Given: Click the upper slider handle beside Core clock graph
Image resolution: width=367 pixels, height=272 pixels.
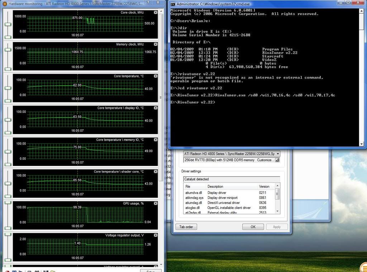Looking at the screenshot, I should tap(8, 24).
